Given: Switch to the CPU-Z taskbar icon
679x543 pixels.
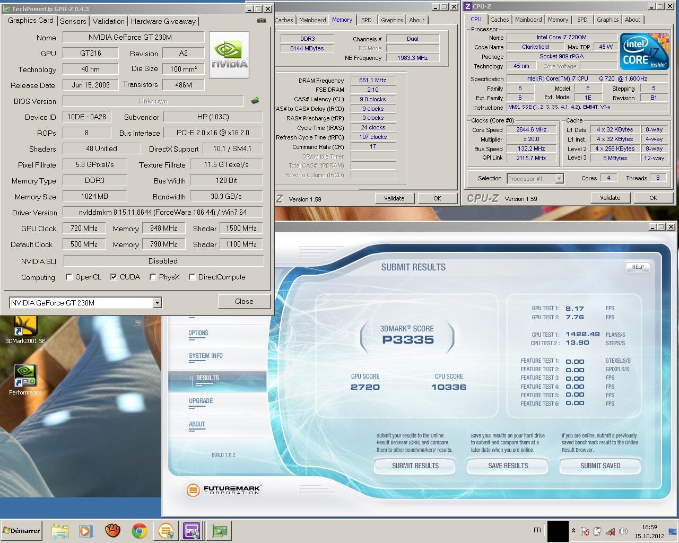Looking at the screenshot, I should coord(191,531).
